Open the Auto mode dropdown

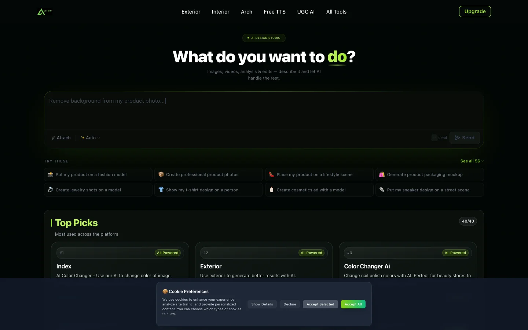click(90, 138)
